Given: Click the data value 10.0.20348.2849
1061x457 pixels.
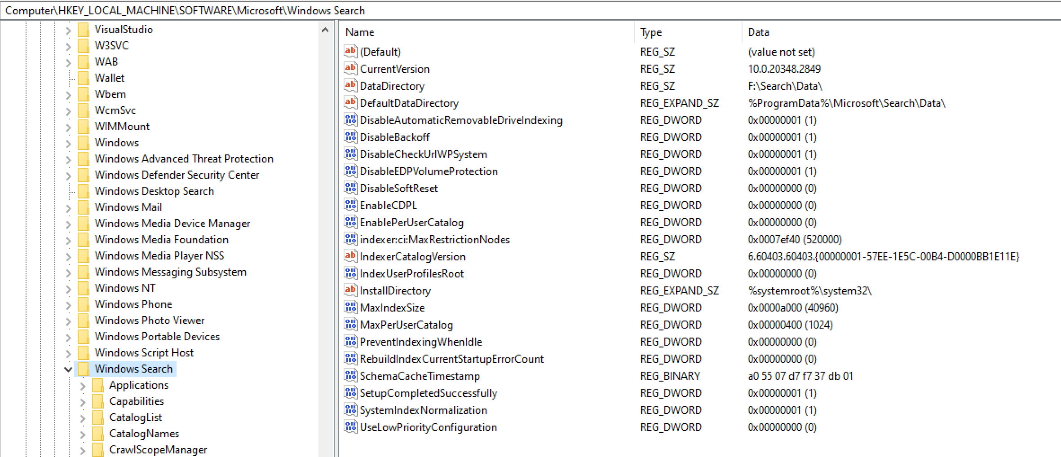Looking at the screenshot, I should click(784, 69).
